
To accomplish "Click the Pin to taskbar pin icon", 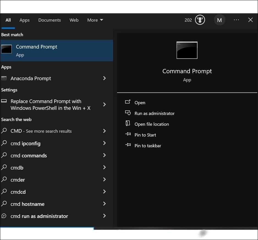I will (x=128, y=145).
